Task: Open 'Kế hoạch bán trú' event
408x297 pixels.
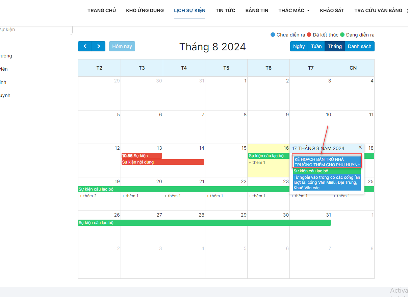Action: tap(327, 162)
